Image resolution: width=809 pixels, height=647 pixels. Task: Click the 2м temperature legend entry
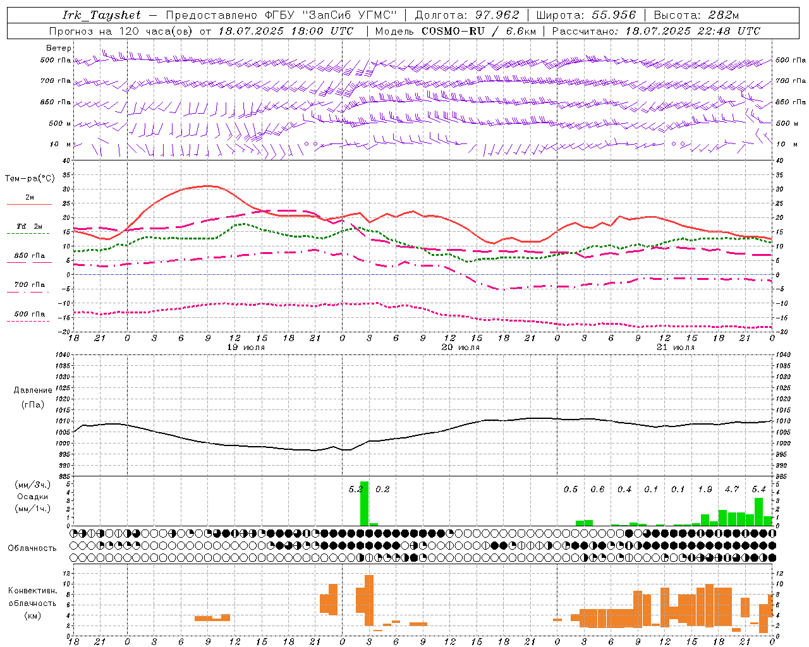click(30, 198)
